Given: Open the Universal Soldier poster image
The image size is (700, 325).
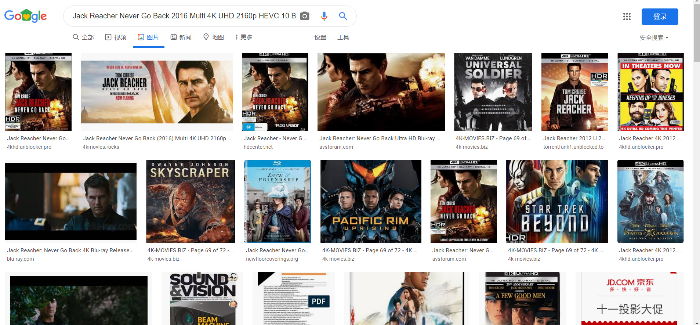Looking at the screenshot, I should coord(493,92).
